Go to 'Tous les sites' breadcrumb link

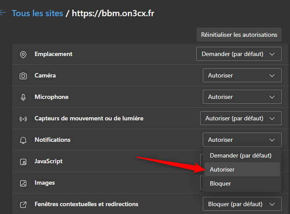[37, 13]
